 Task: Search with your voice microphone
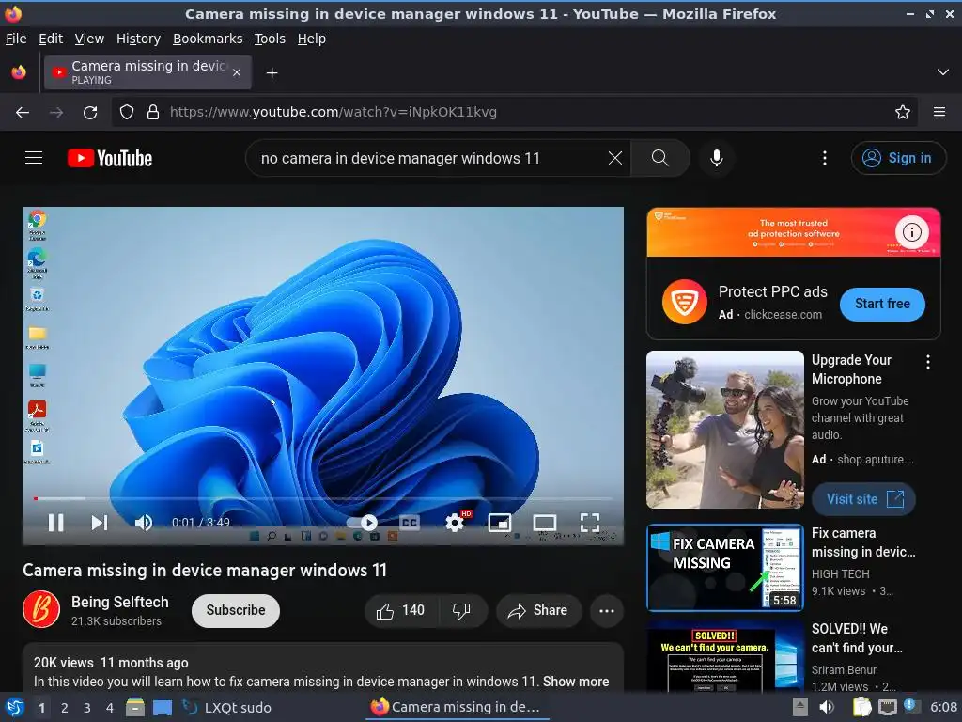click(x=716, y=158)
